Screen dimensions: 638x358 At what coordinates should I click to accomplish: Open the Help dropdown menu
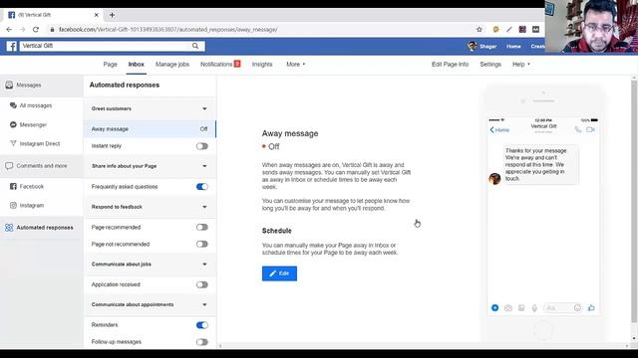(521, 64)
